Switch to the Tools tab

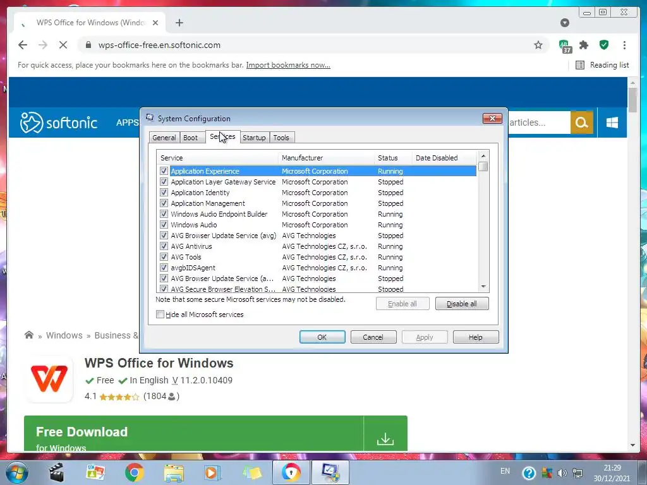point(281,138)
